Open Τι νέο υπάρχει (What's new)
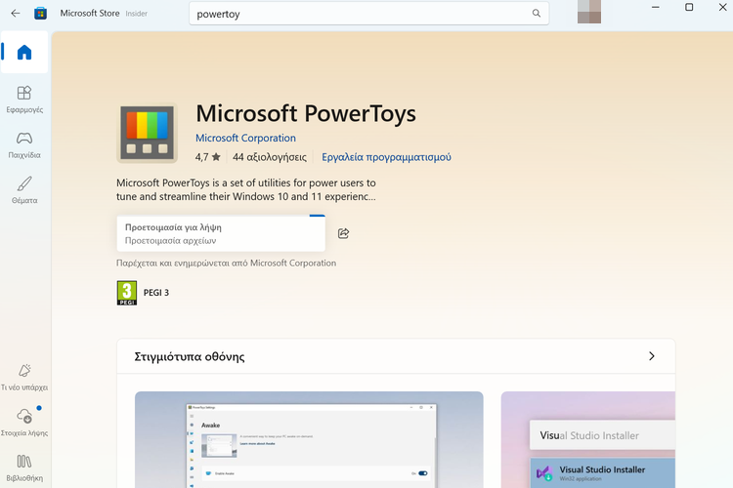The height and width of the screenshot is (488, 733). tap(24, 377)
